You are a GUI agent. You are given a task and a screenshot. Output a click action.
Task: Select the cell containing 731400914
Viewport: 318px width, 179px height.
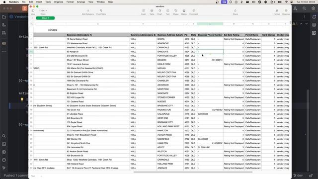(x=210, y=60)
